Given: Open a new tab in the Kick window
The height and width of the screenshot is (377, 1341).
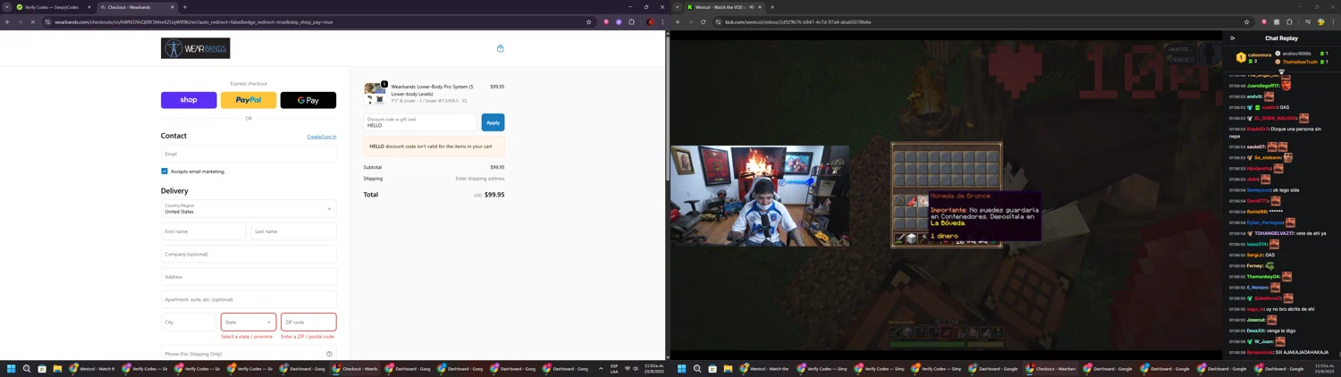Looking at the screenshot, I should point(772,7).
